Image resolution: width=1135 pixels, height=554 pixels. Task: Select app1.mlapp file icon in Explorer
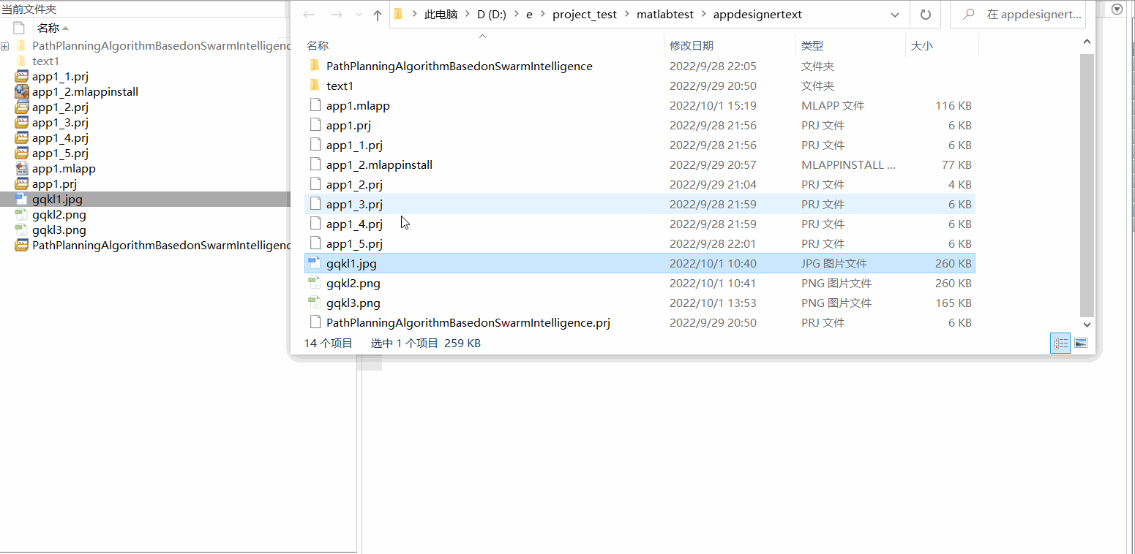click(x=315, y=105)
